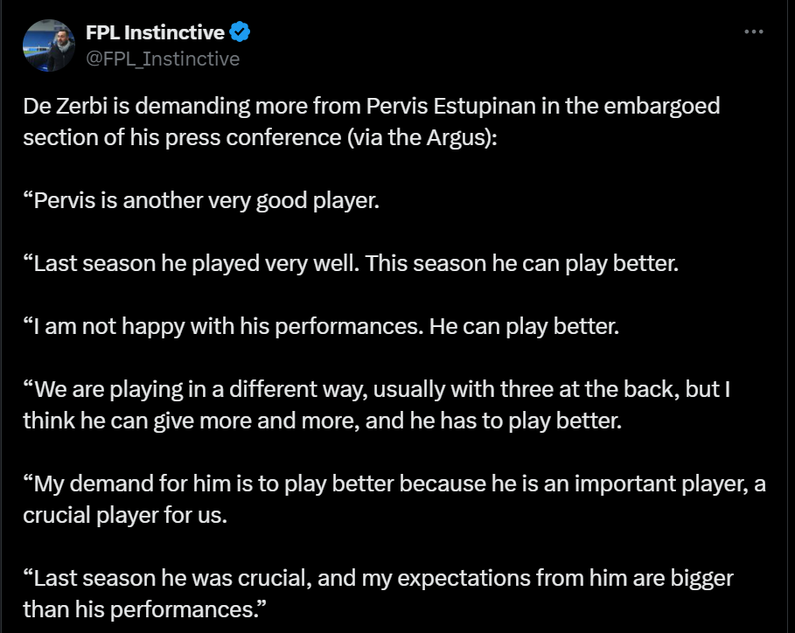Screen dimensions: 795x633
Task: Open the @FPL_Instinctive handle link
Action: pyautogui.click(x=162, y=59)
